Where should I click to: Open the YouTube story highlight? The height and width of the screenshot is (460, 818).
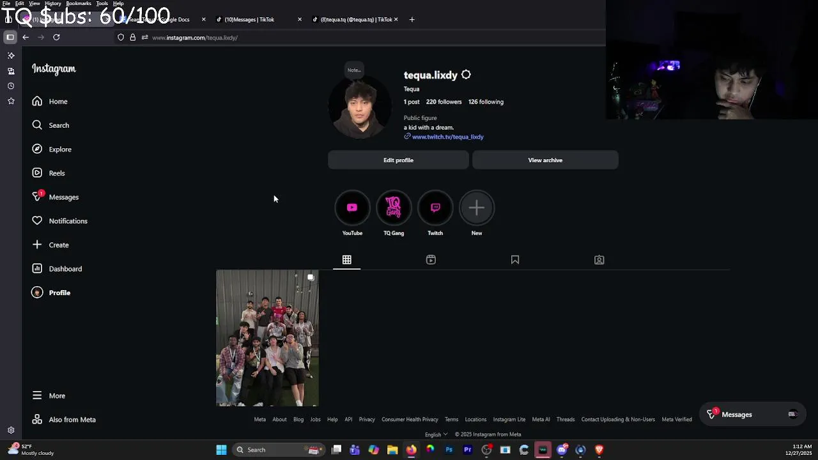352,208
